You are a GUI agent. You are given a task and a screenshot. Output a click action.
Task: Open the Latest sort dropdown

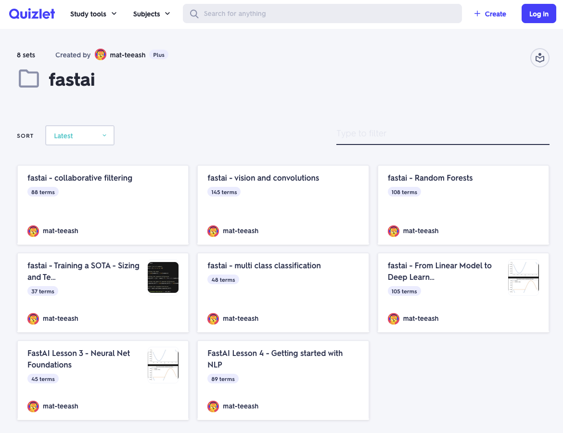click(x=80, y=136)
